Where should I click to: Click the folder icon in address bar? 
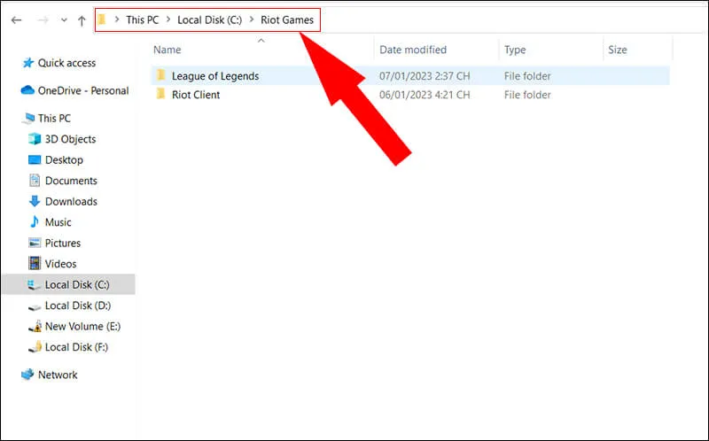(102, 19)
